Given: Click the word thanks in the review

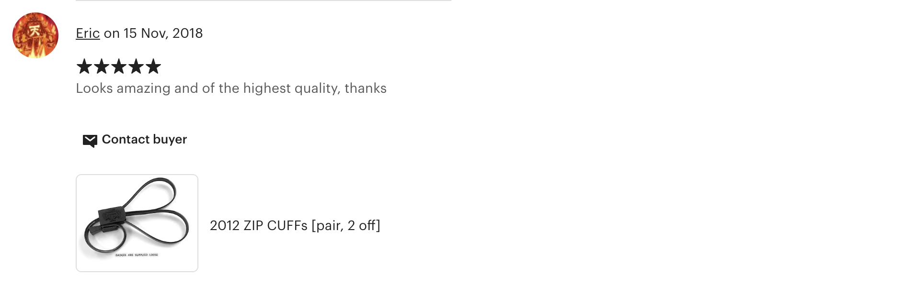Looking at the screenshot, I should tap(366, 88).
